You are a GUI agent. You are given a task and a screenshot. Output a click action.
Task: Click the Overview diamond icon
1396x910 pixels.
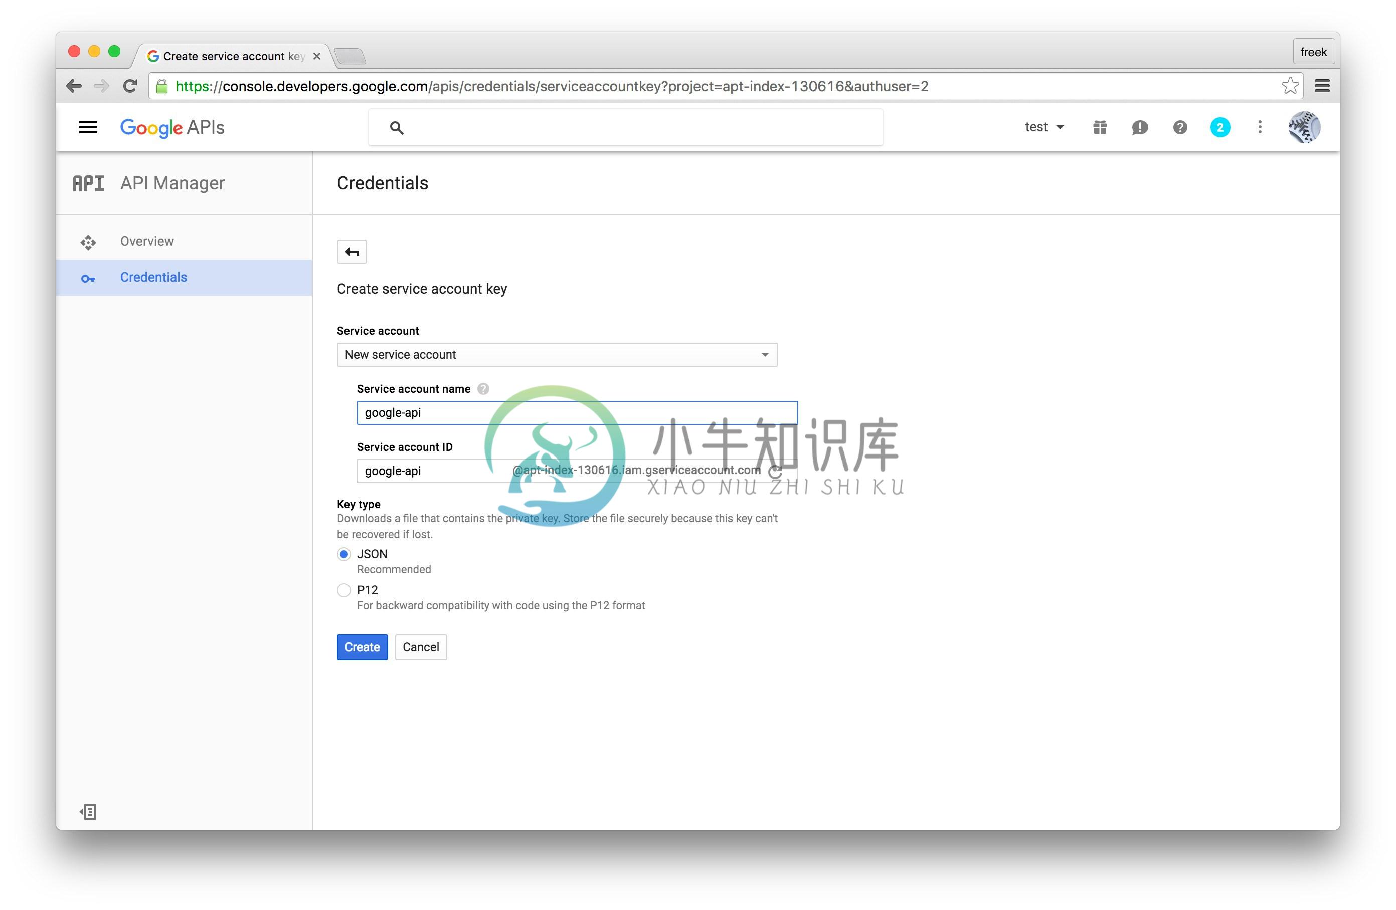[x=88, y=242]
